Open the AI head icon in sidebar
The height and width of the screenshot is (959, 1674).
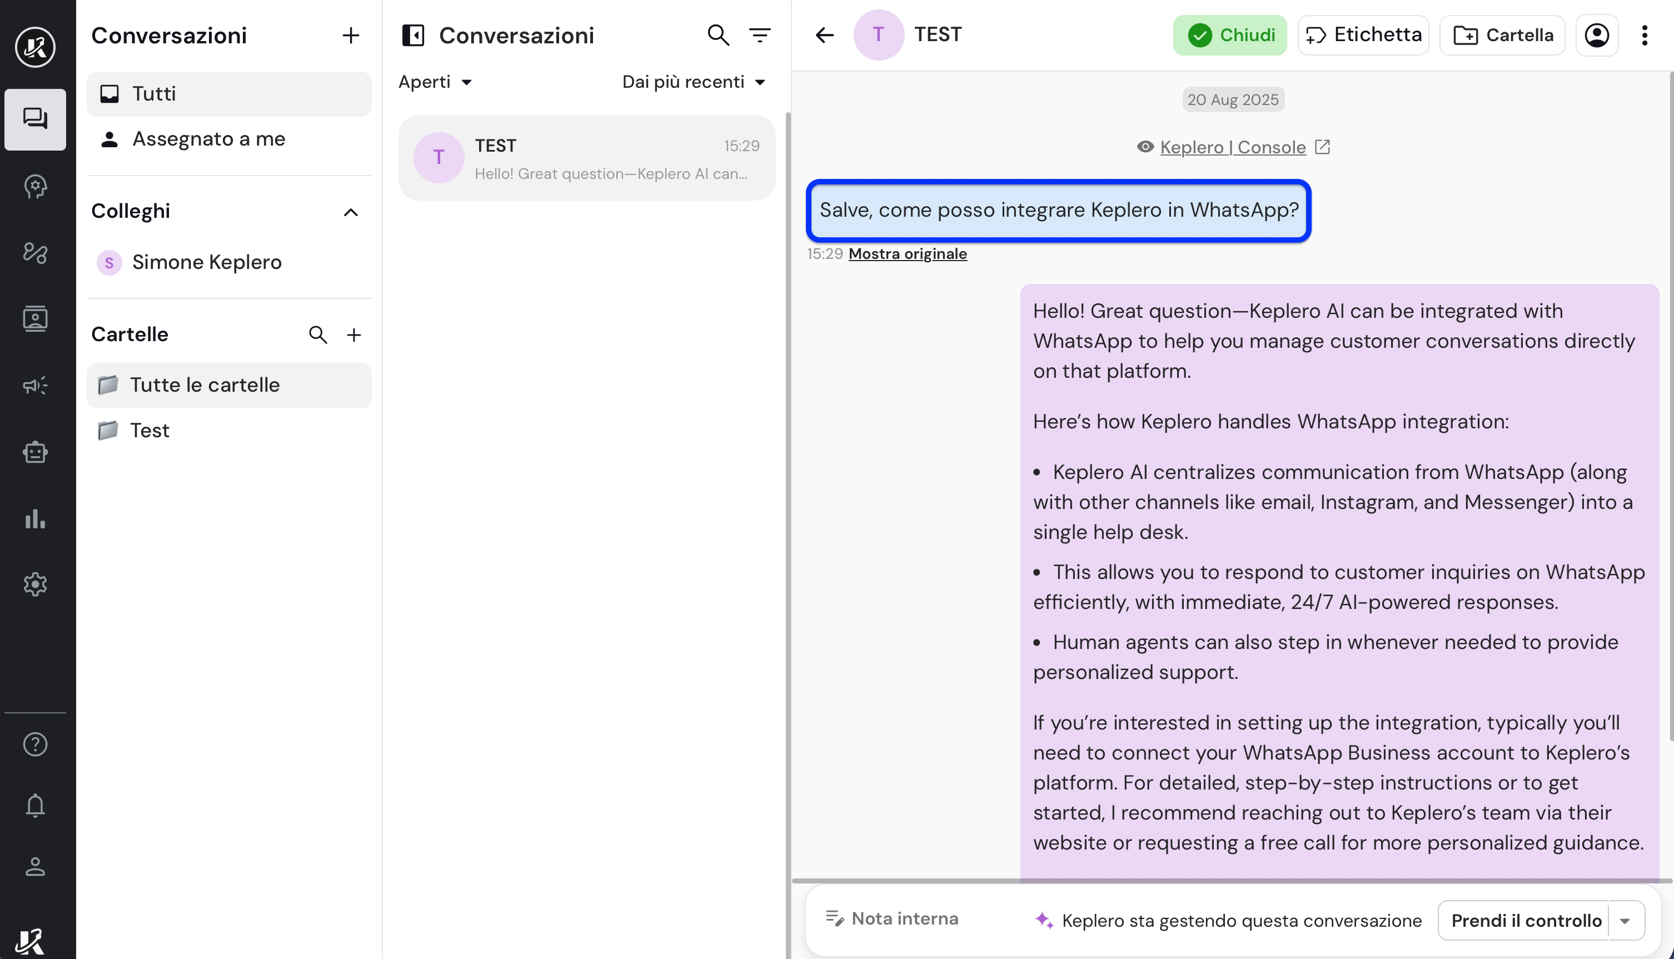click(35, 187)
